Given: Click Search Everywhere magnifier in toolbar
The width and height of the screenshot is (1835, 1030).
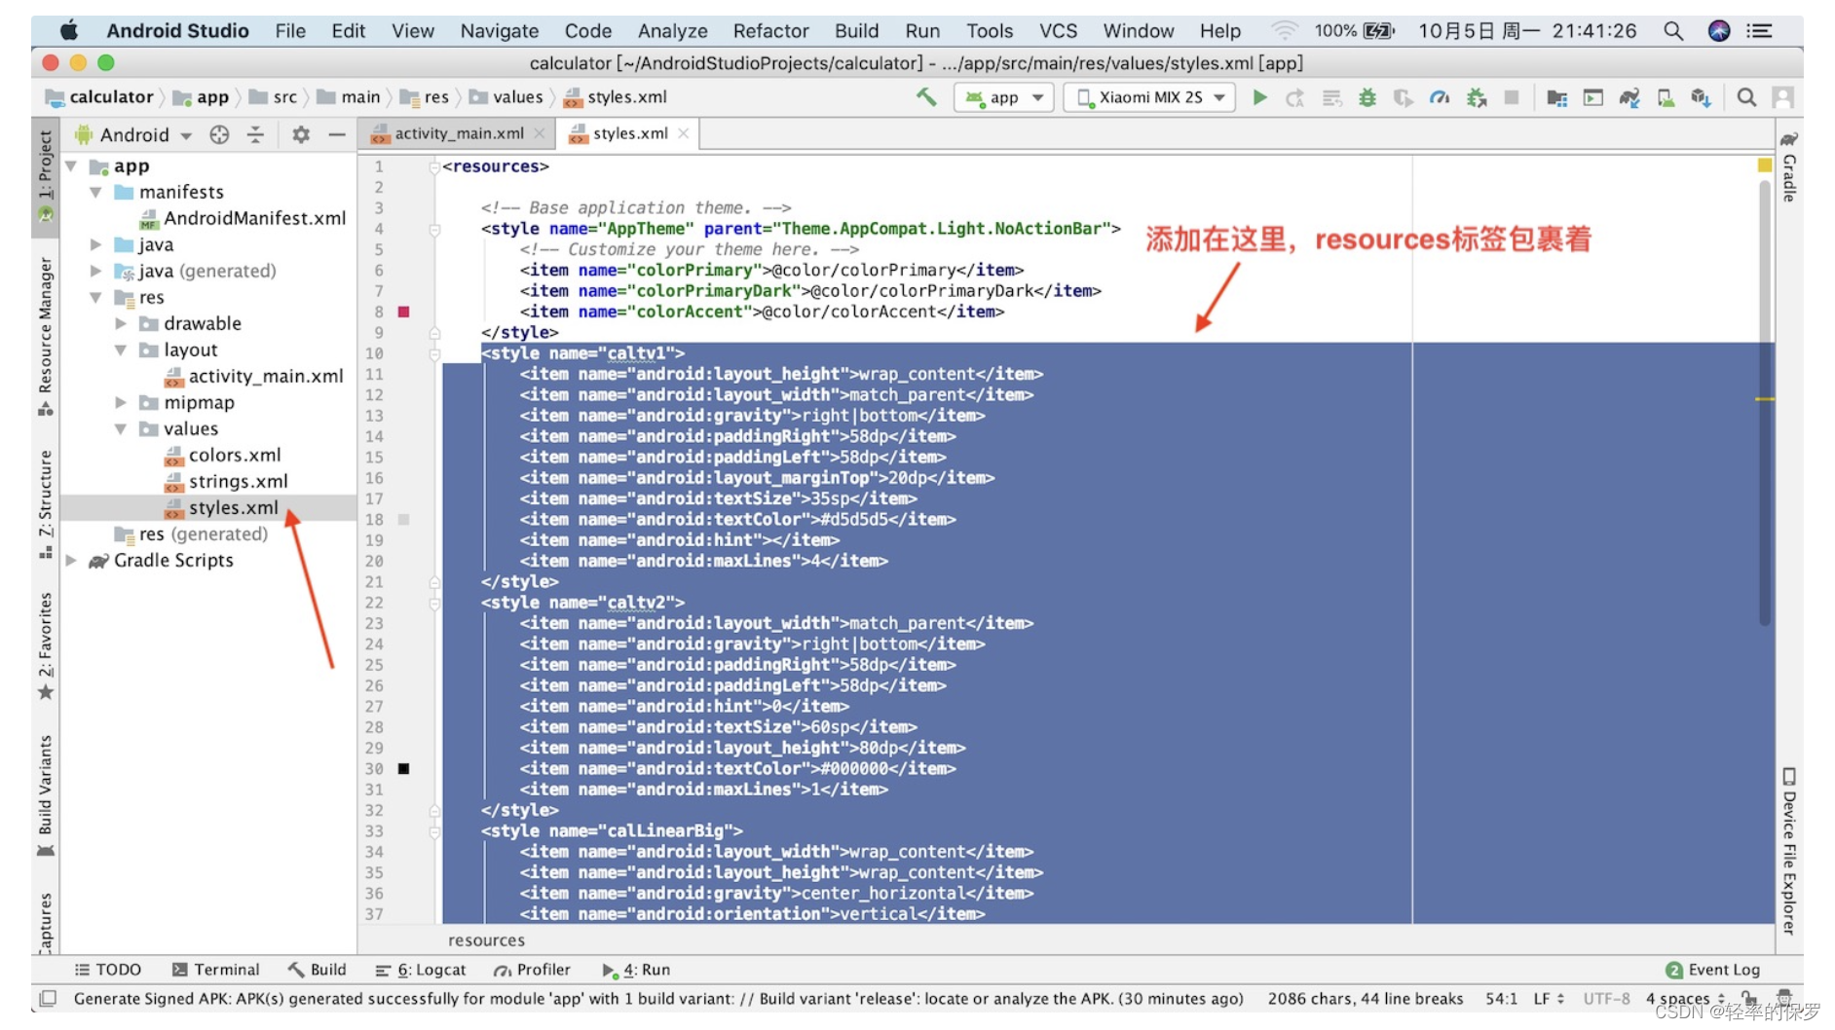Looking at the screenshot, I should point(1746,97).
